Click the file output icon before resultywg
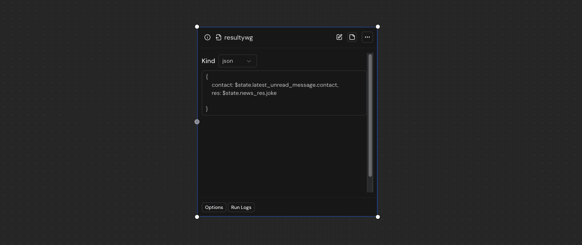This screenshot has height=245, width=582. tap(219, 37)
